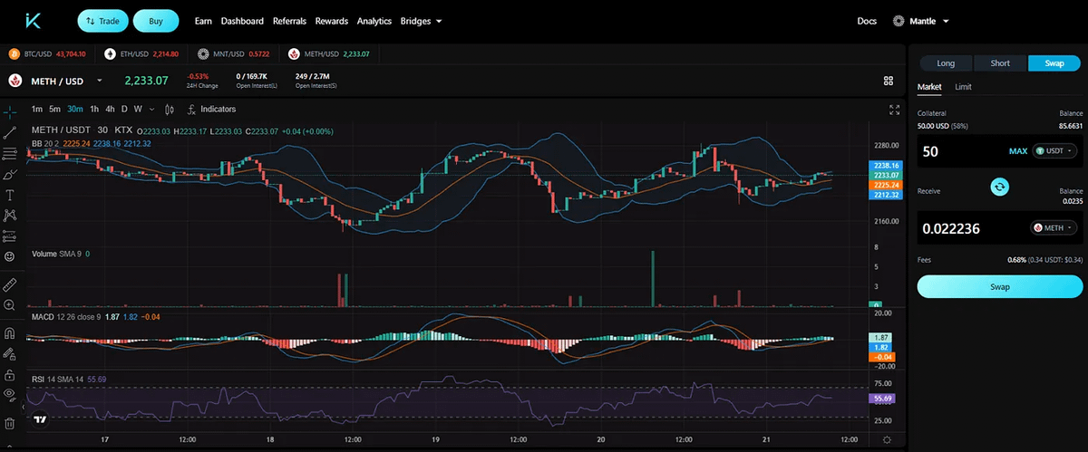Select the Market order tab

(930, 87)
